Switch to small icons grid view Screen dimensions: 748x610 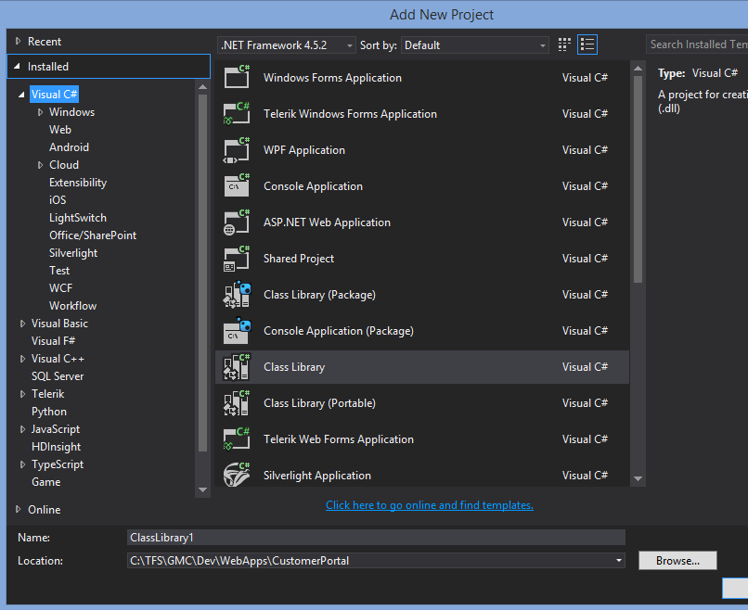coord(564,44)
